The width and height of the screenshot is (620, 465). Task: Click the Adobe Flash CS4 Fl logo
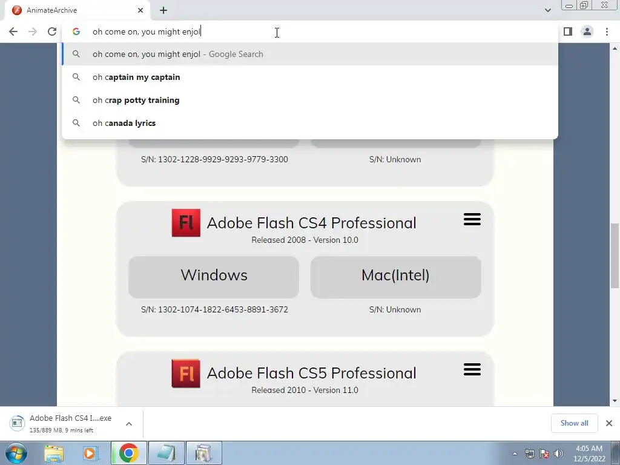186,223
